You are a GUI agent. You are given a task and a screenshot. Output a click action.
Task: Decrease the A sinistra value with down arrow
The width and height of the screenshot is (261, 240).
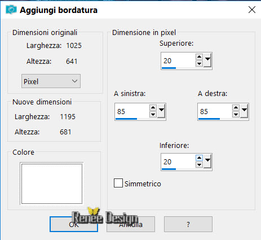[153, 115]
